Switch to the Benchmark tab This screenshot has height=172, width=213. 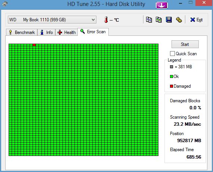[x=22, y=32]
